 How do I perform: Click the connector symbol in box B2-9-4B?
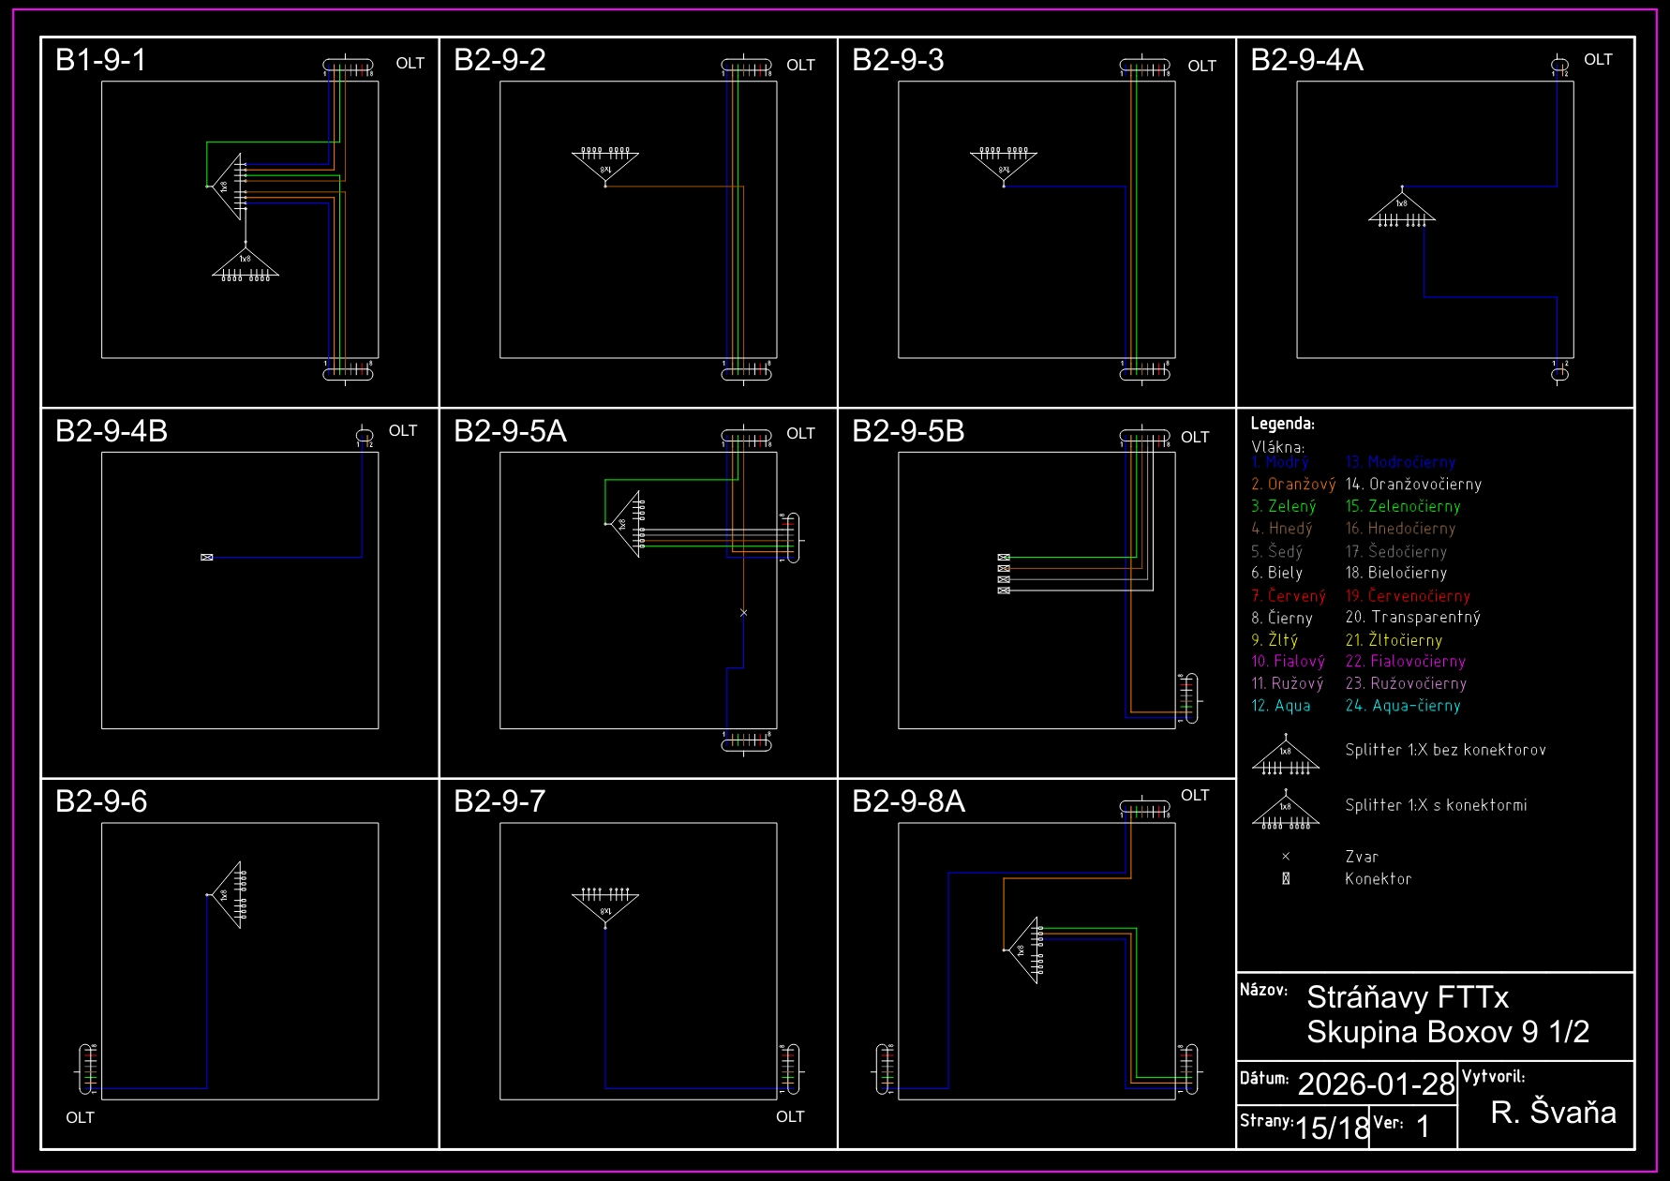point(207,558)
